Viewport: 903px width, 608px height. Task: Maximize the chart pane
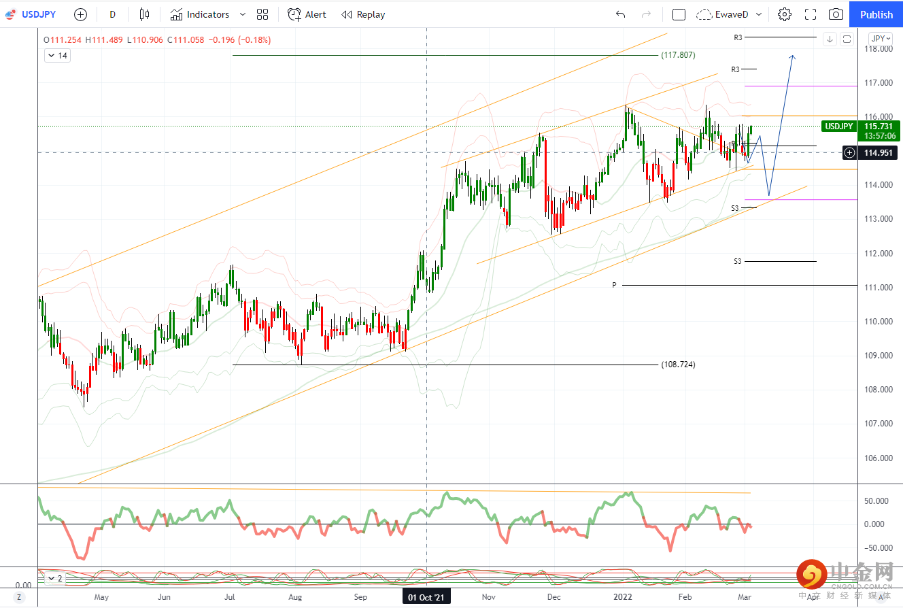[x=847, y=39]
